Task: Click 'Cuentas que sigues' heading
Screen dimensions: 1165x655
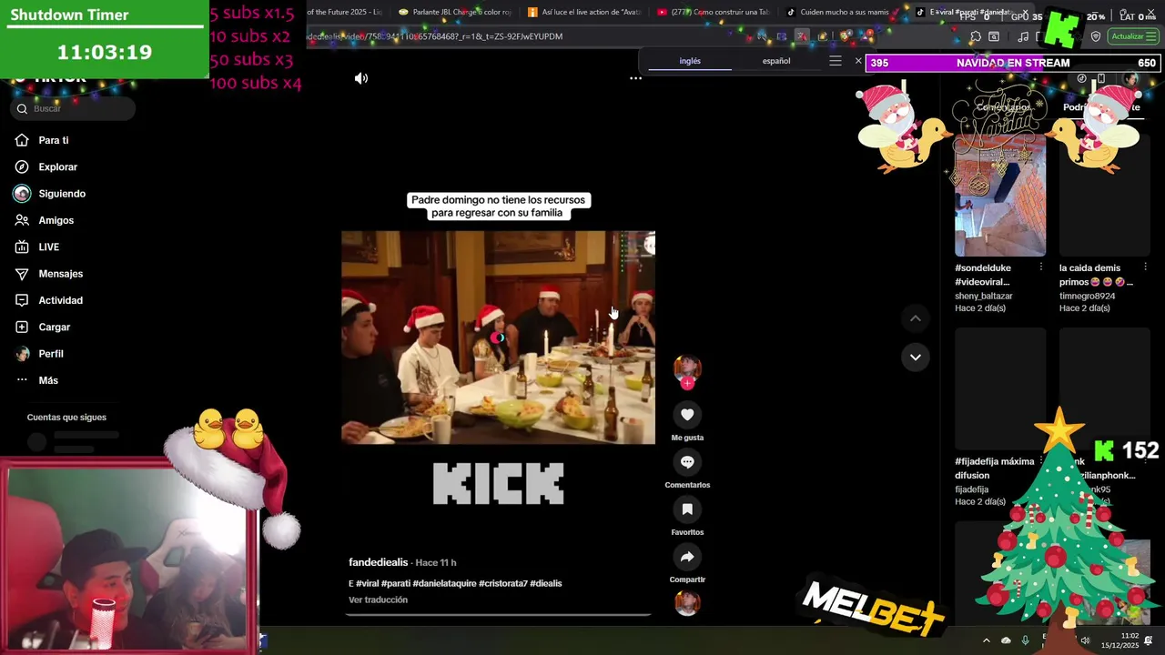Action: point(66,417)
